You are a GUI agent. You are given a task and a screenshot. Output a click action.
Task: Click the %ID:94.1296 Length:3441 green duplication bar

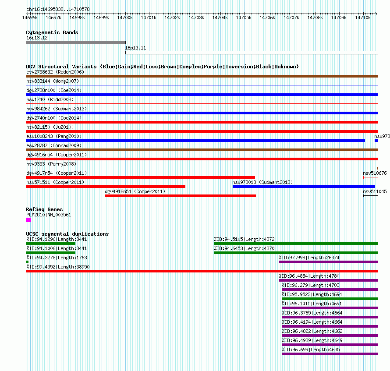coord(51,244)
